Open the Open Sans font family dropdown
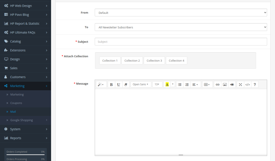Screen dimensions: 275x161 pyautogui.click(x=141, y=84)
